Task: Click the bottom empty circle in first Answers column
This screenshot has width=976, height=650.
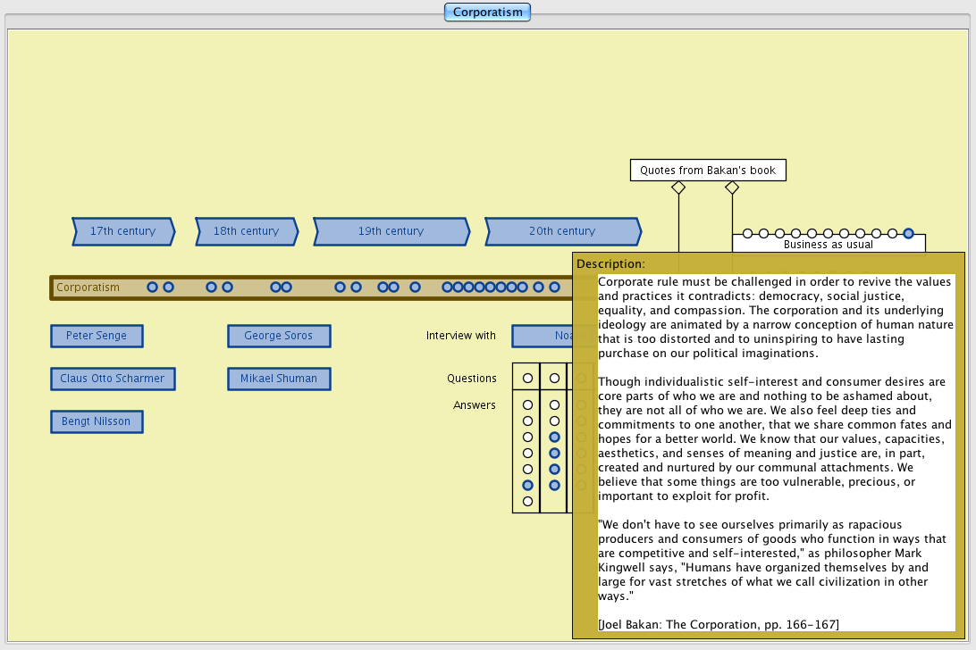Action: [527, 501]
